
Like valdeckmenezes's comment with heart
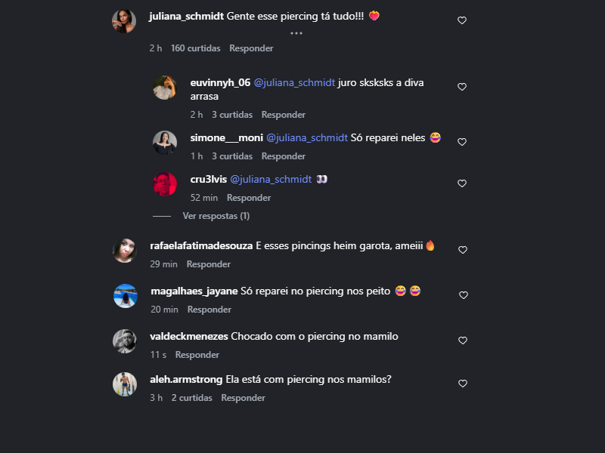pos(463,341)
